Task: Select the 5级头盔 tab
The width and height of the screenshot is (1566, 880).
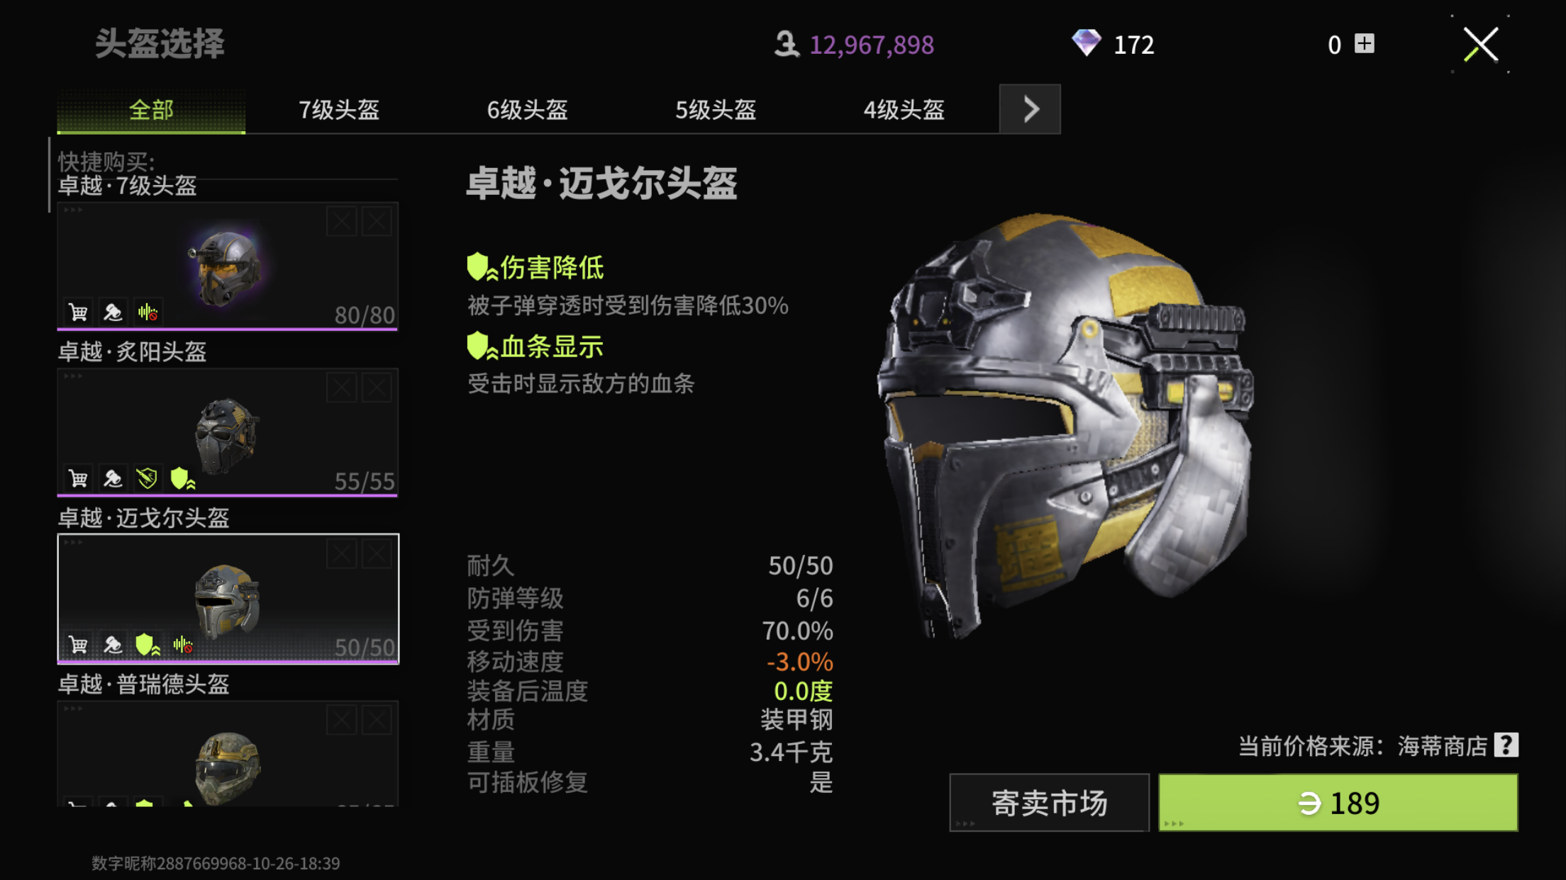Action: [x=716, y=110]
